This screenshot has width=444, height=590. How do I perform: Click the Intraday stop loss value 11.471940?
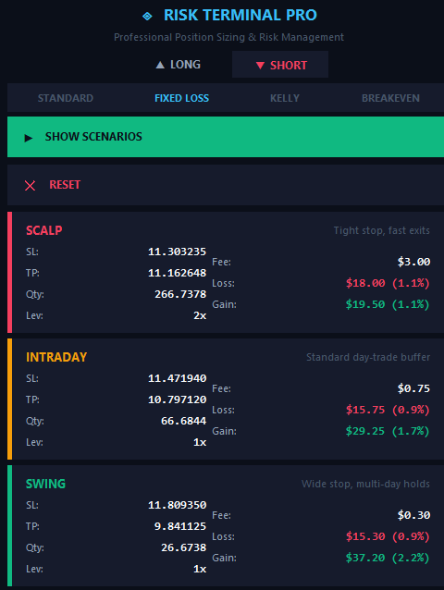(178, 378)
